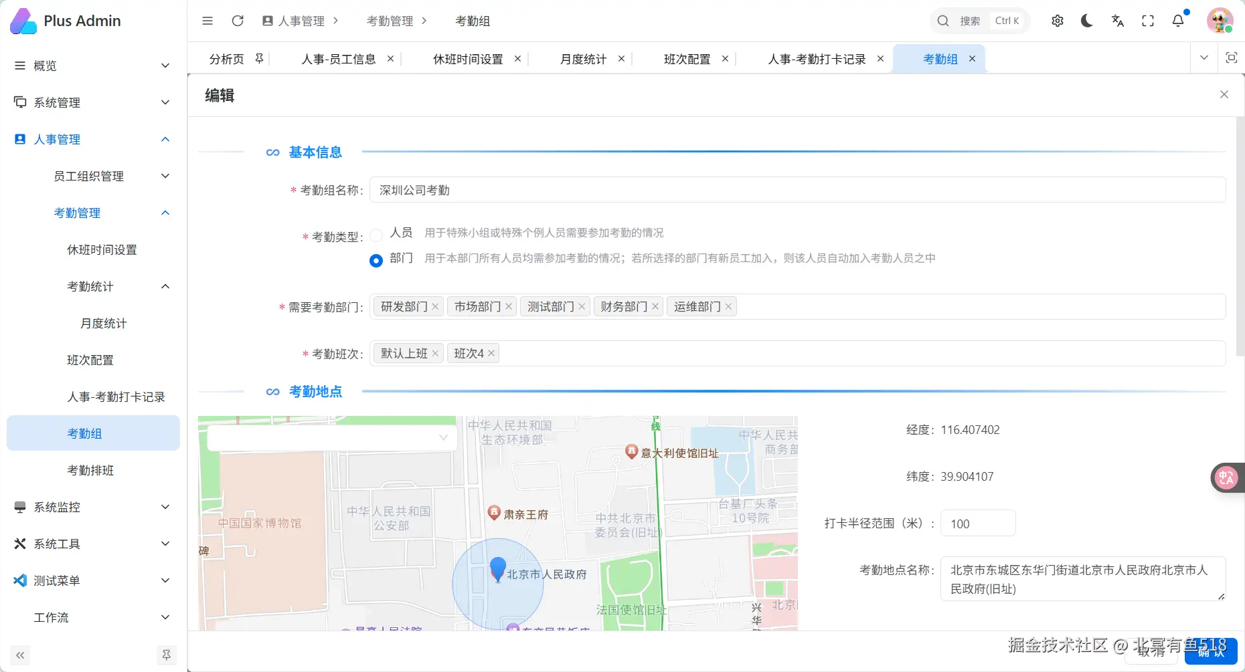Click the 考勤班次 multi-select field
This screenshot has height=672, width=1245.
[x=797, y=354]
